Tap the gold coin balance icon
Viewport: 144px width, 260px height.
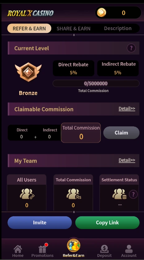pyautogui.click(x=101, y=13)
